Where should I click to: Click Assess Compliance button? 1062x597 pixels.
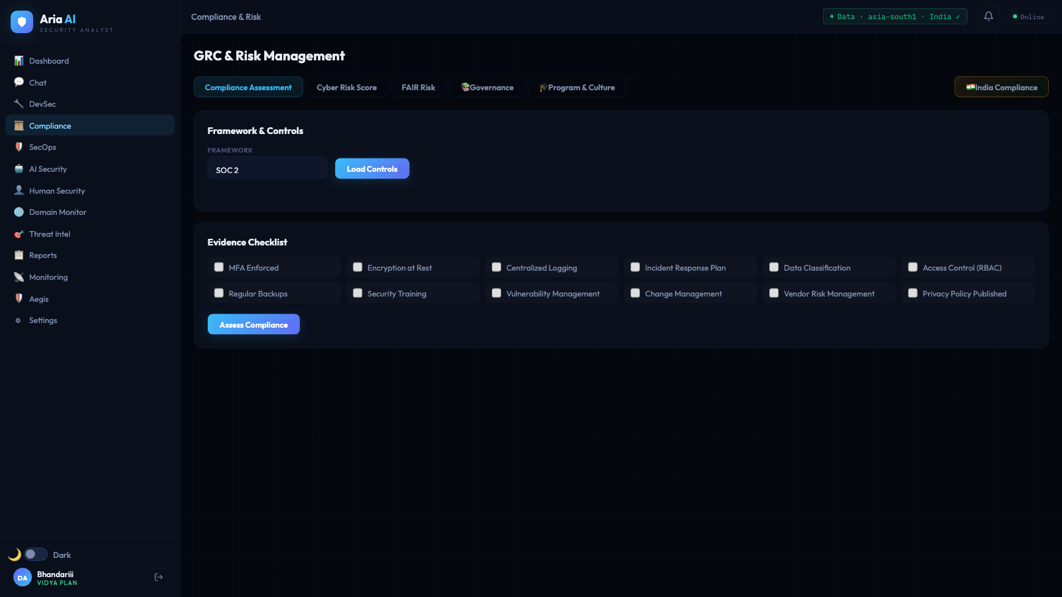(x=254, y=324)
